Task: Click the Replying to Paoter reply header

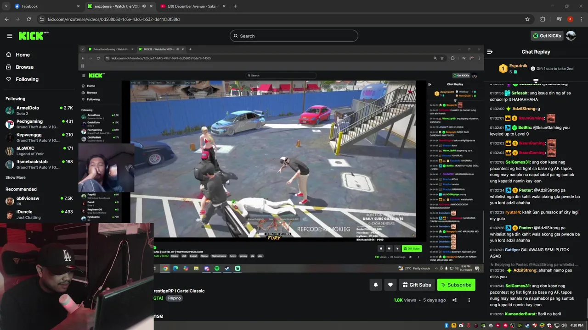Action: click(x=535, y=264)
